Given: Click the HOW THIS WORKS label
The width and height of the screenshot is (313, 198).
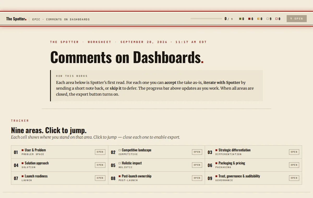Looking at the screenshot, I should coord(72,76).
